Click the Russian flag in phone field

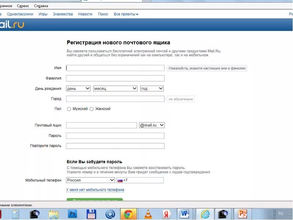120,180
